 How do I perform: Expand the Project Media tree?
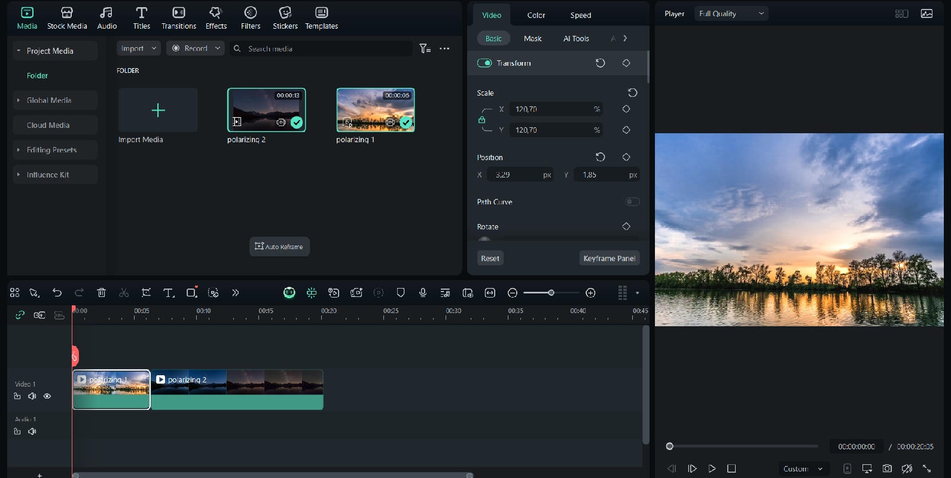click(19, 51)
